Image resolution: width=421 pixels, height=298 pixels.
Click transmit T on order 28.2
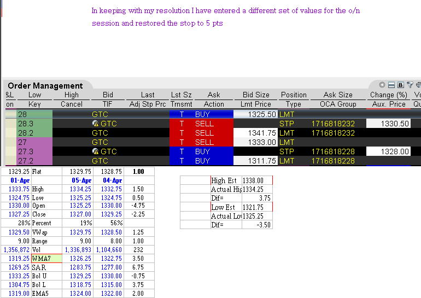click(x=182, y=133)
